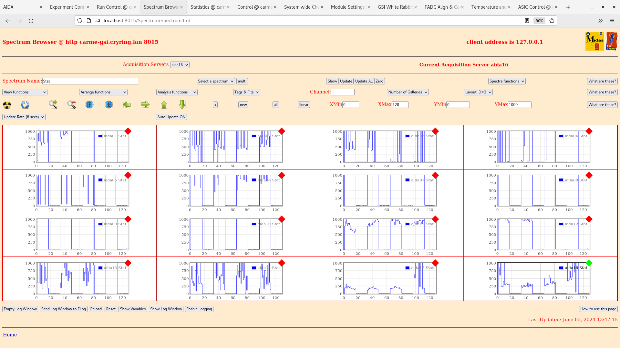Image resolution: width=620 pixels, height=348 pixels.
Task: Open Number of Galleries dropdown
Action: pyautogui.click(x=408, y=92)
